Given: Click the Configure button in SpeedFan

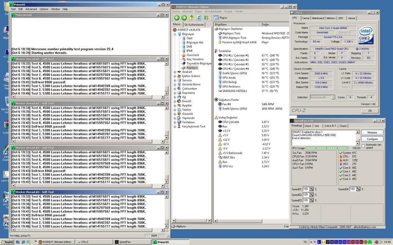Looking at the screenshot, I should tap(372, 139).
